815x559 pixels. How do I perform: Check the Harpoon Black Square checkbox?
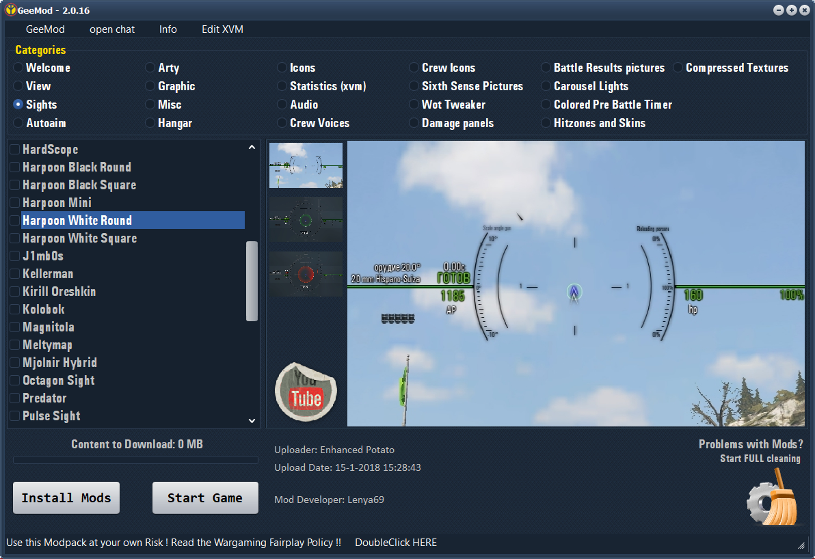tap(14, 185)
